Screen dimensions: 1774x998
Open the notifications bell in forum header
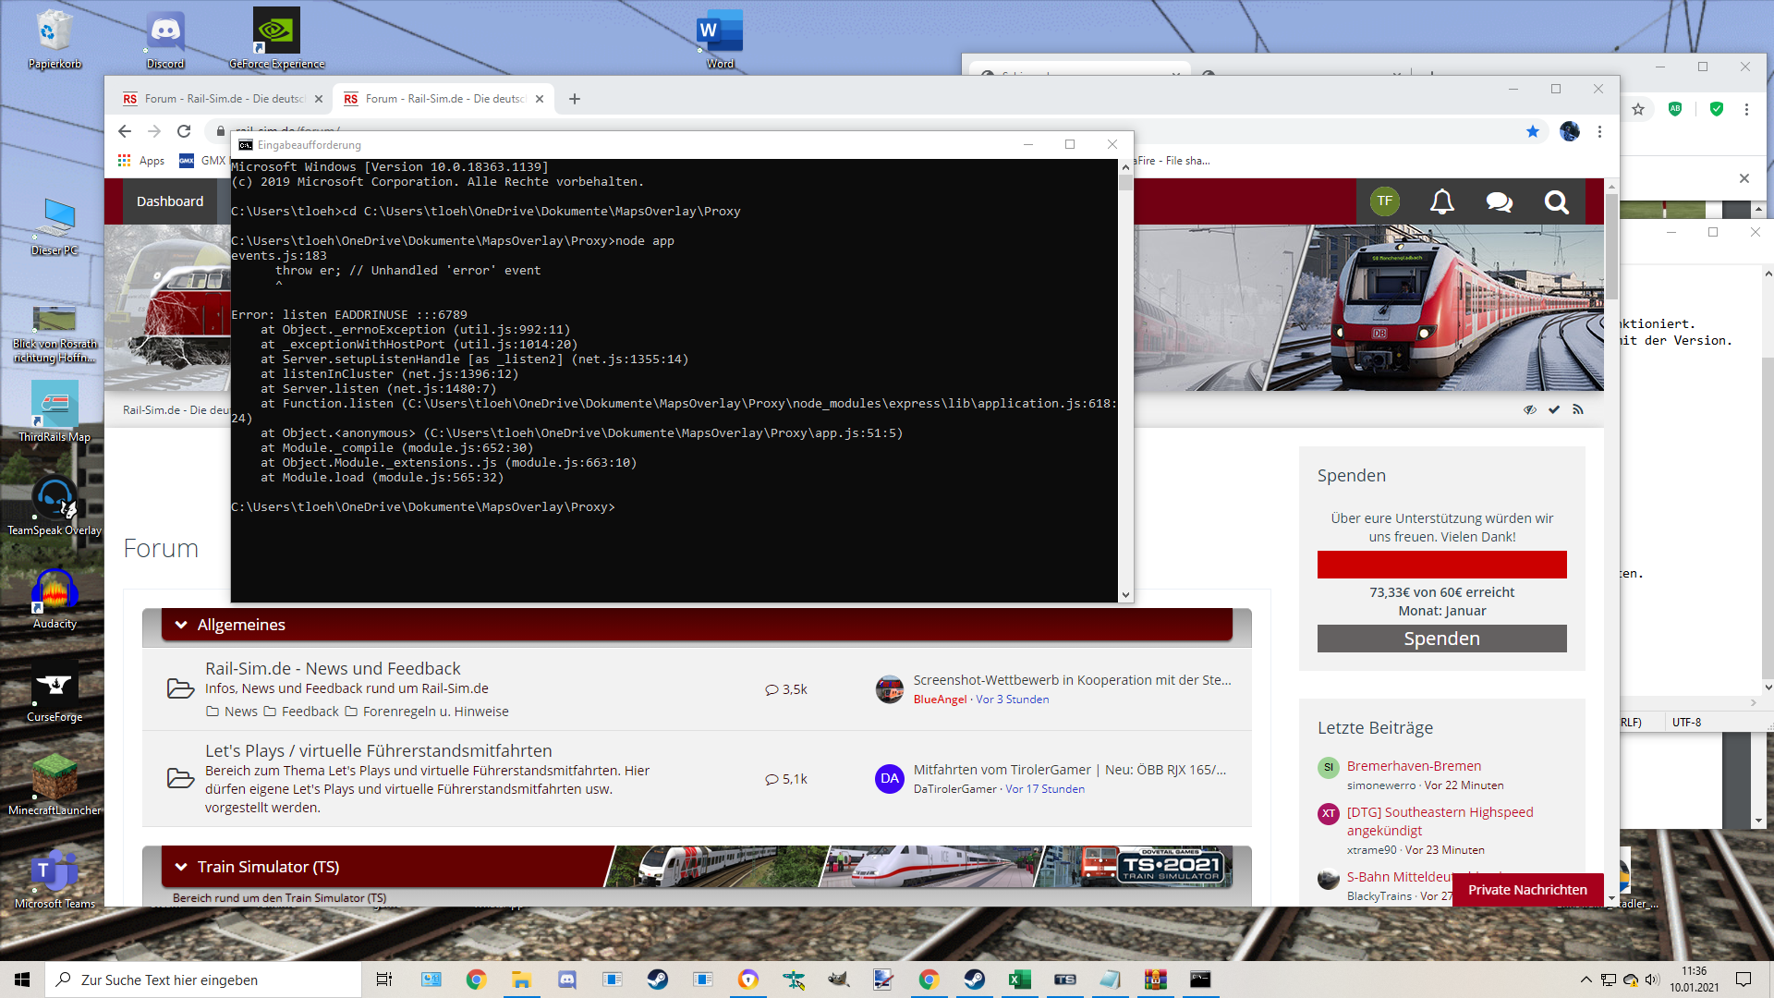[x=1441, y=201]
